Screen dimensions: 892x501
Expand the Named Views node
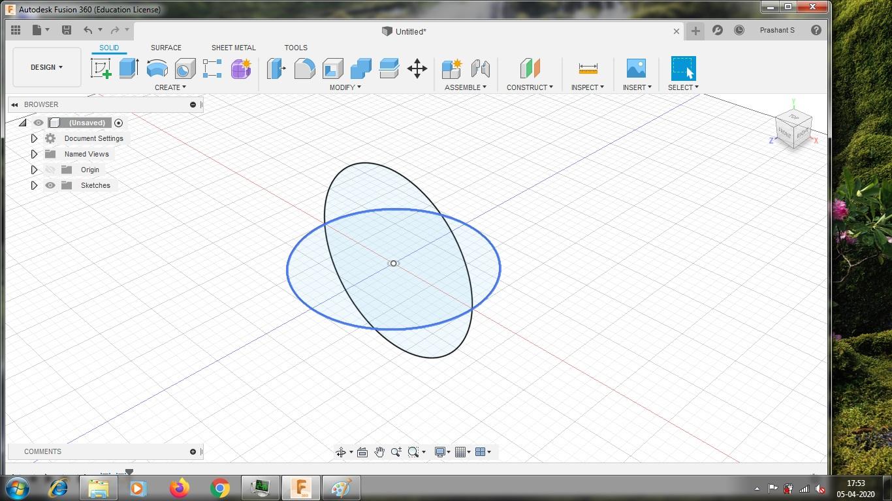coord(34,154)
